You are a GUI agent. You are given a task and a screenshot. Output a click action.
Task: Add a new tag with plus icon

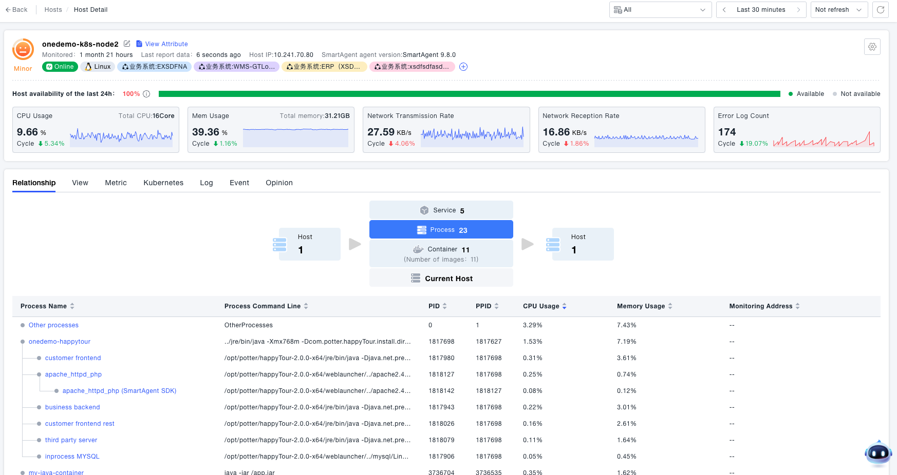pos(463,67)
